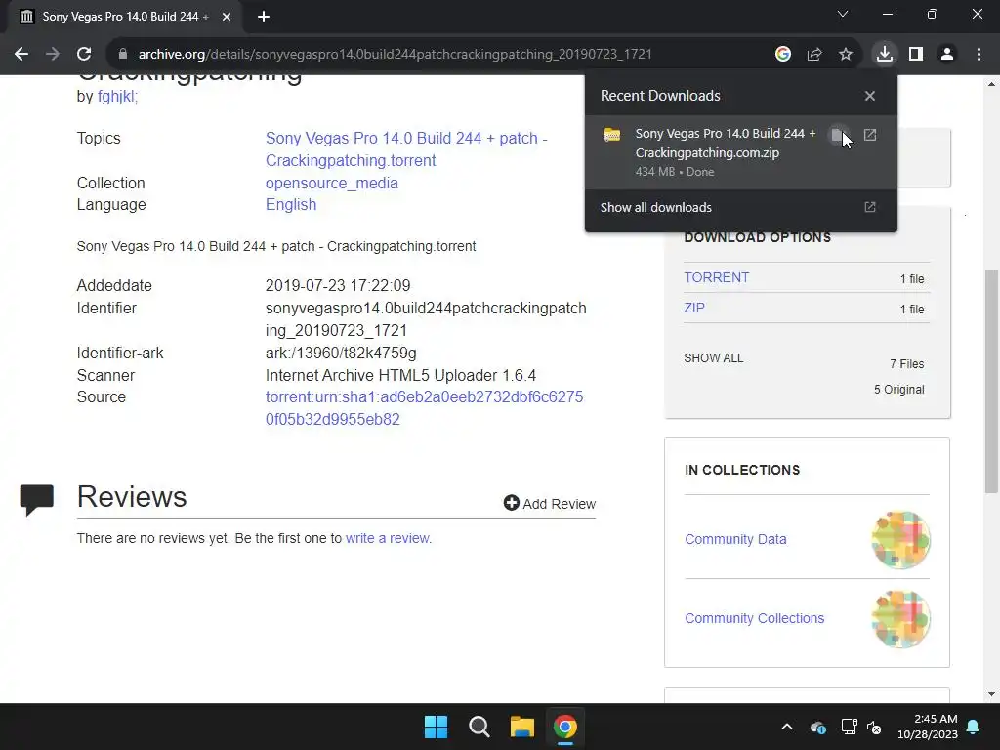Click the Chrome taskbar icon
Image resolution: width=1000 pixels, height=750 pixels.
(564, 727)
